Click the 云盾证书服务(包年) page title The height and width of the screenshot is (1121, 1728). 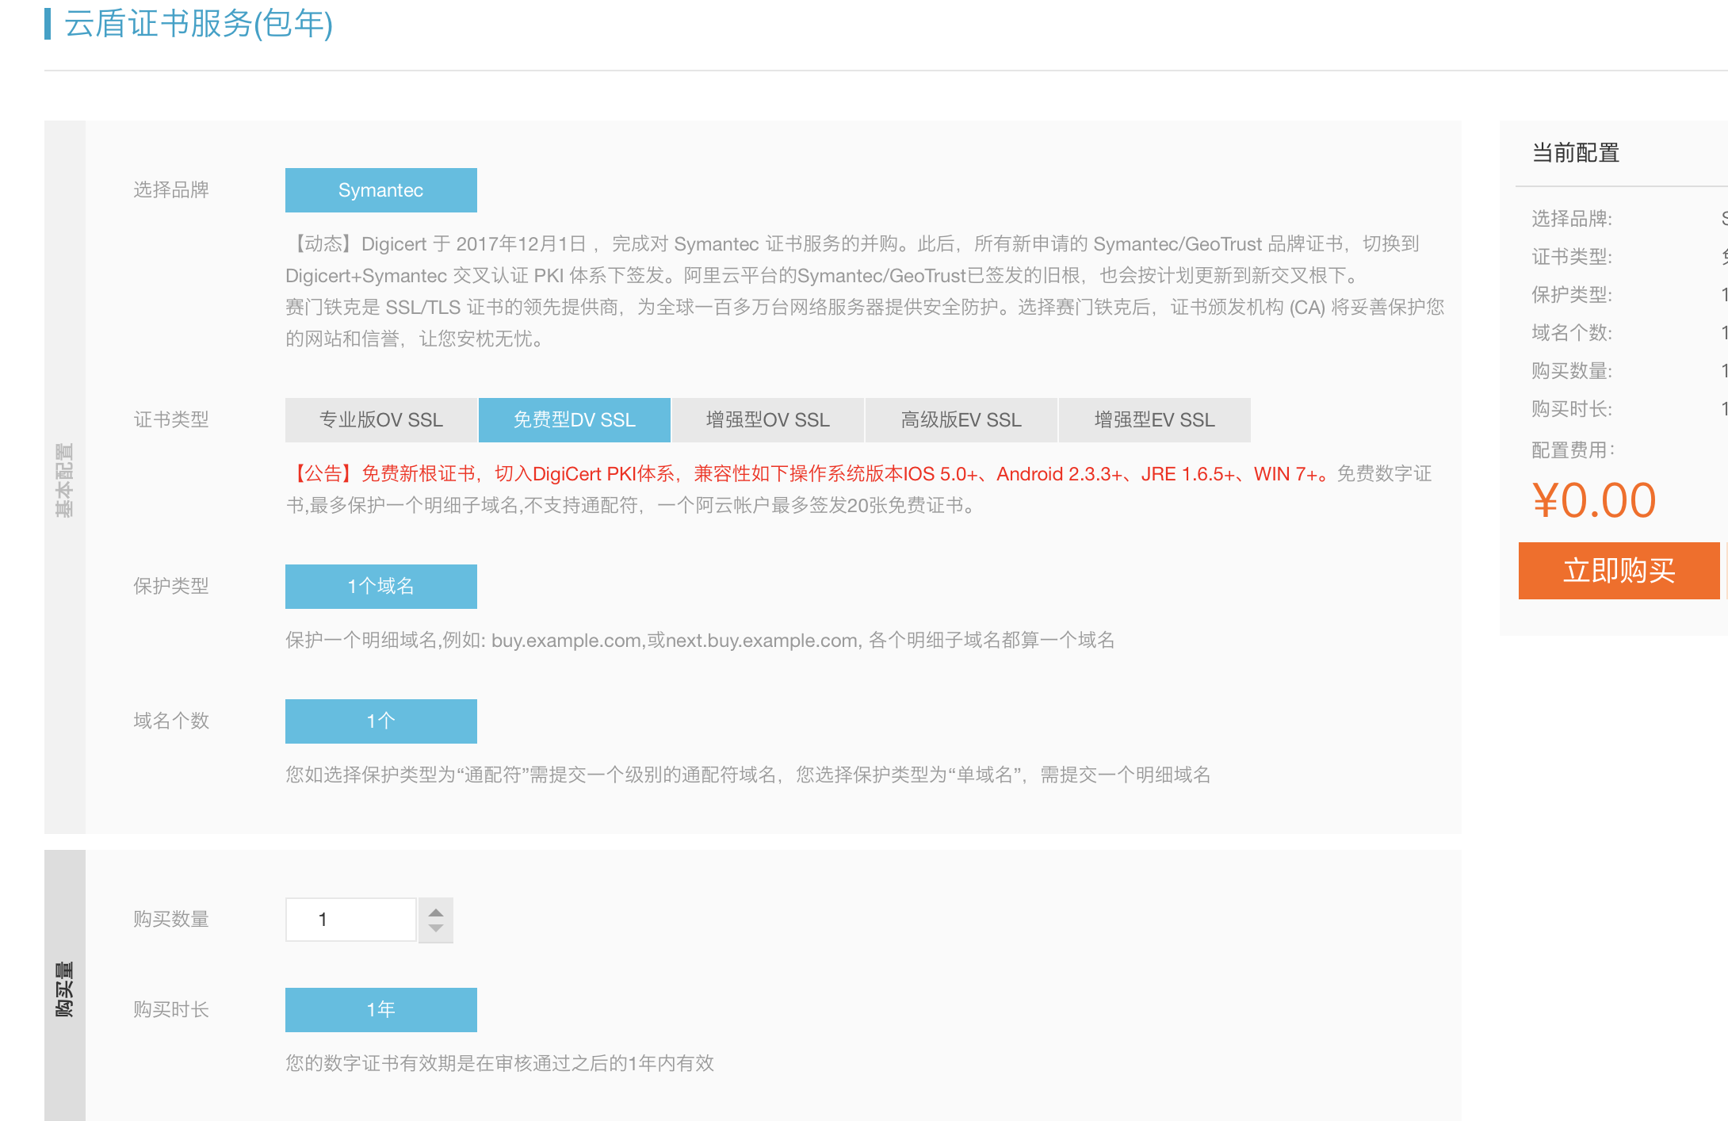point(198,24)
